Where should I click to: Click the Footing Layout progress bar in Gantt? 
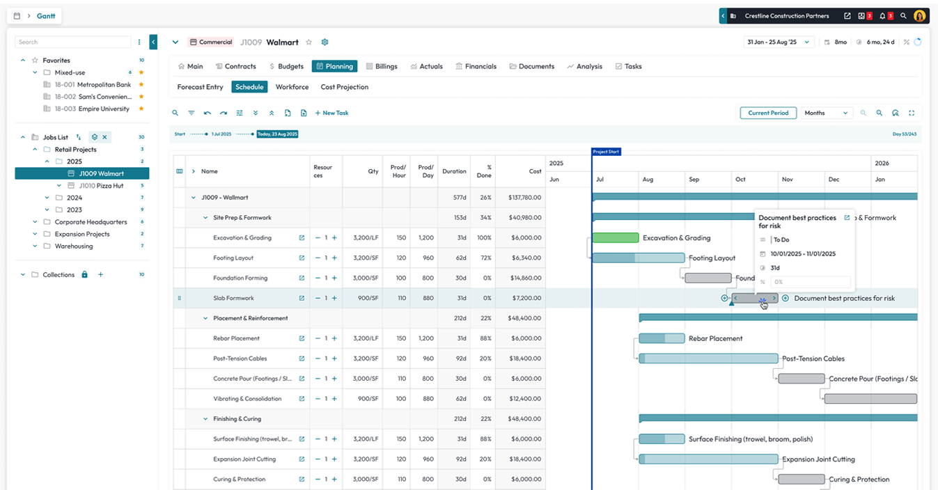638,258
